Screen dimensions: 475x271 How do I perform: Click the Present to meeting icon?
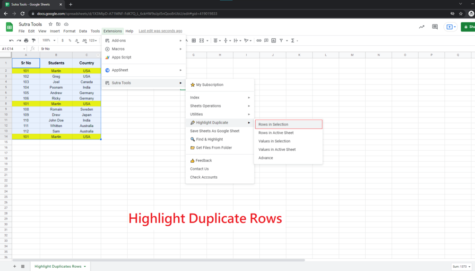[450, 27]
